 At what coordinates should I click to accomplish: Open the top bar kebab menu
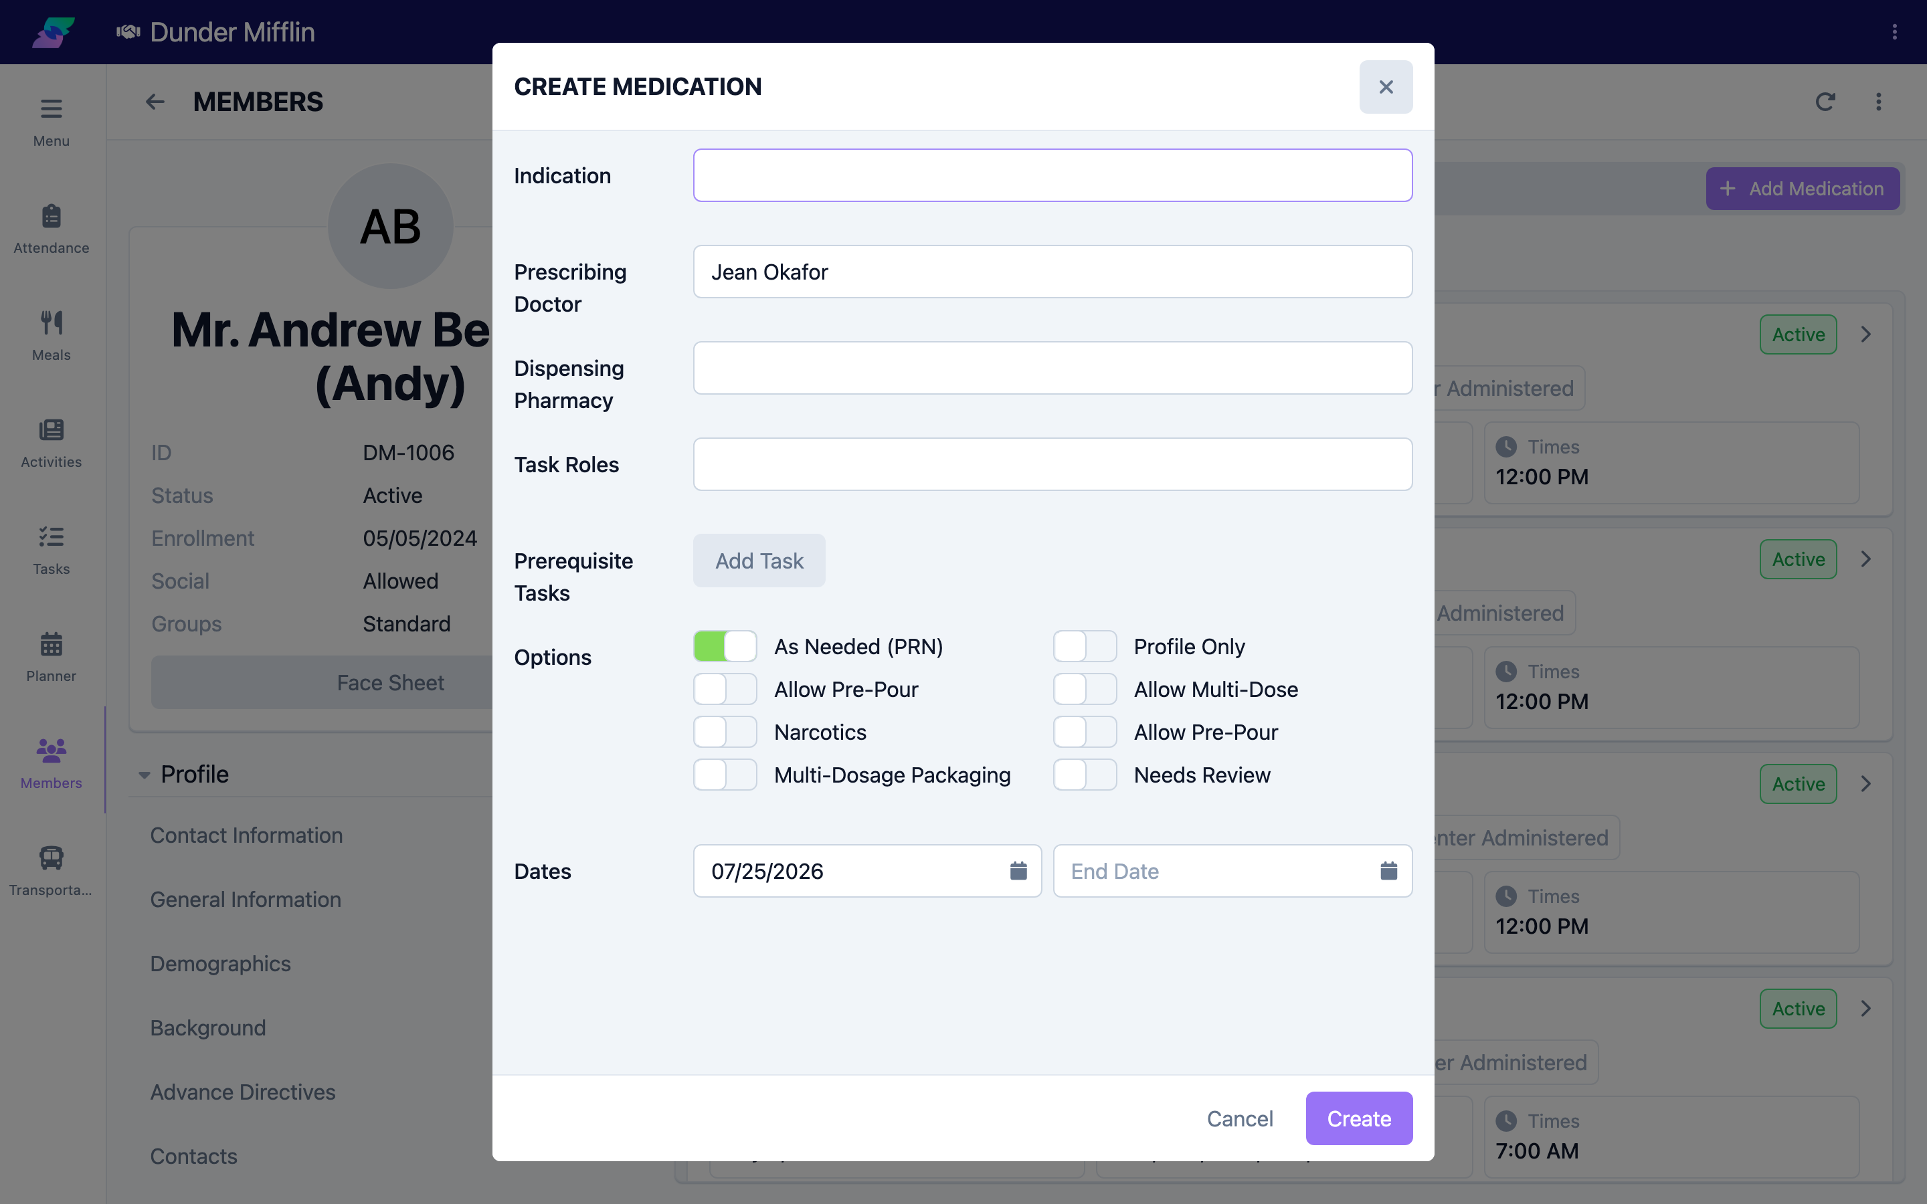(x=1894, y=32)
